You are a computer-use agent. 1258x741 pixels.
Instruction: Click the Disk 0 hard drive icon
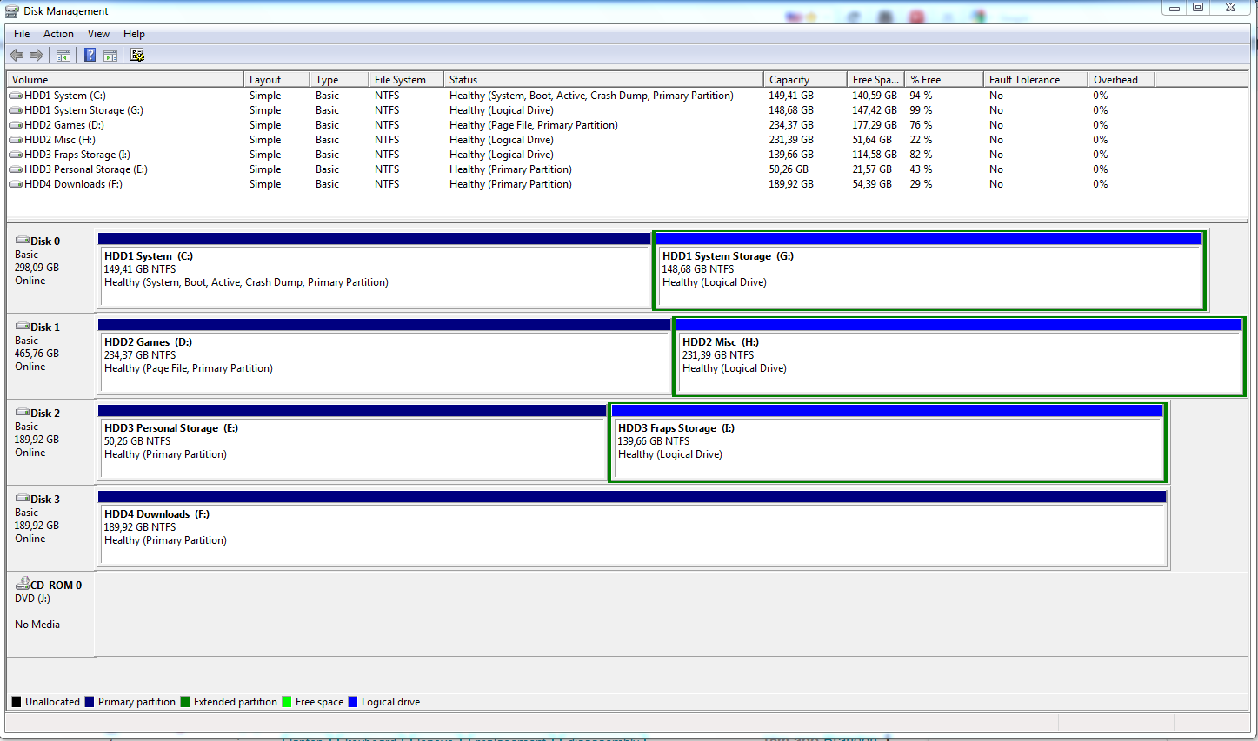[23, 241]
